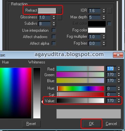Click the Blue channel slider

(80, 81)
